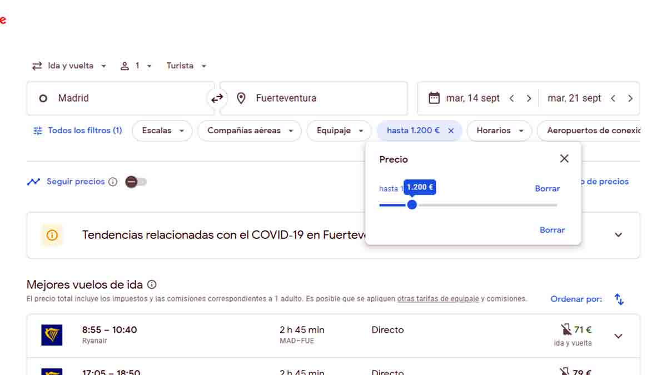Click info icon beside Mejores vuelos de ida
The width and height of the screenshot is (667, 375).
click(152, 284)
